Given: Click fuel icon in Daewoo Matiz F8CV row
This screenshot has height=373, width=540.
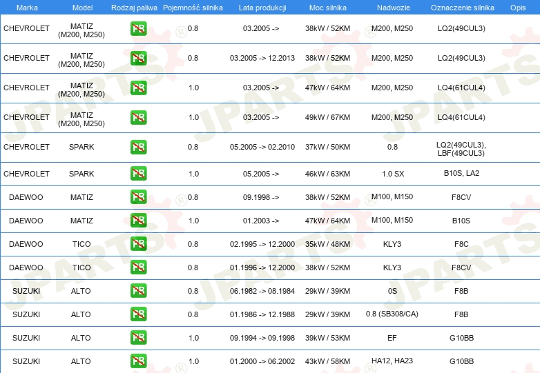Looking at the screenshot, I should [x=138, y=197].
